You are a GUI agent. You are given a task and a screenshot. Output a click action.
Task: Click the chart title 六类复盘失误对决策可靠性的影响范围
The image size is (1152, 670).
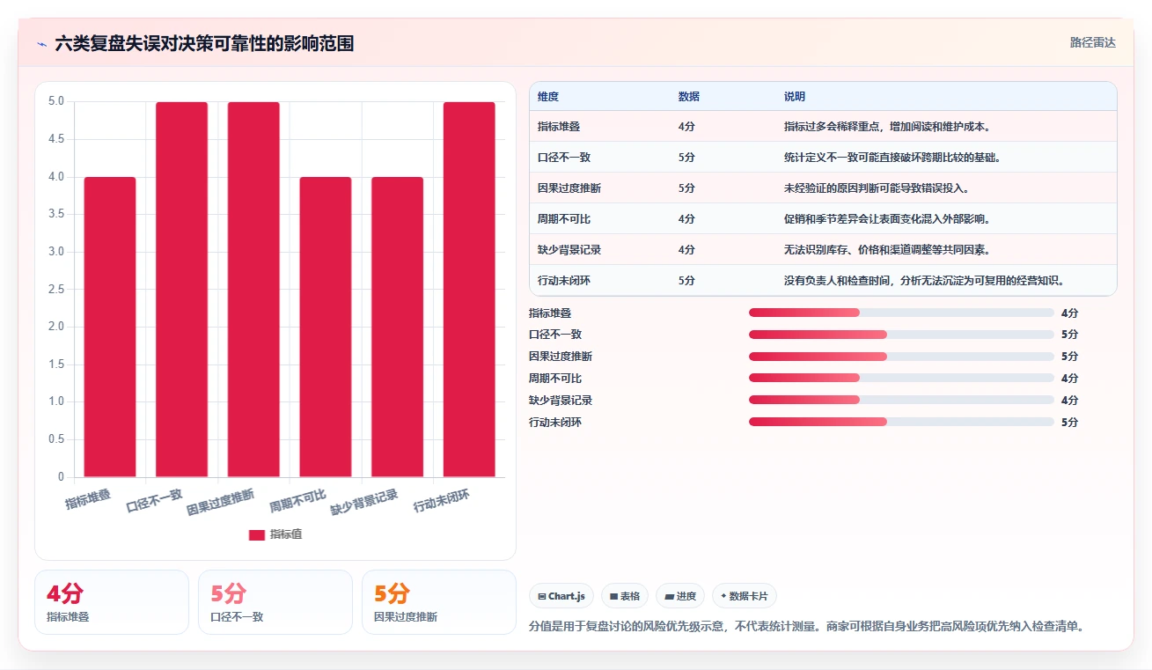tap(204, 43)
